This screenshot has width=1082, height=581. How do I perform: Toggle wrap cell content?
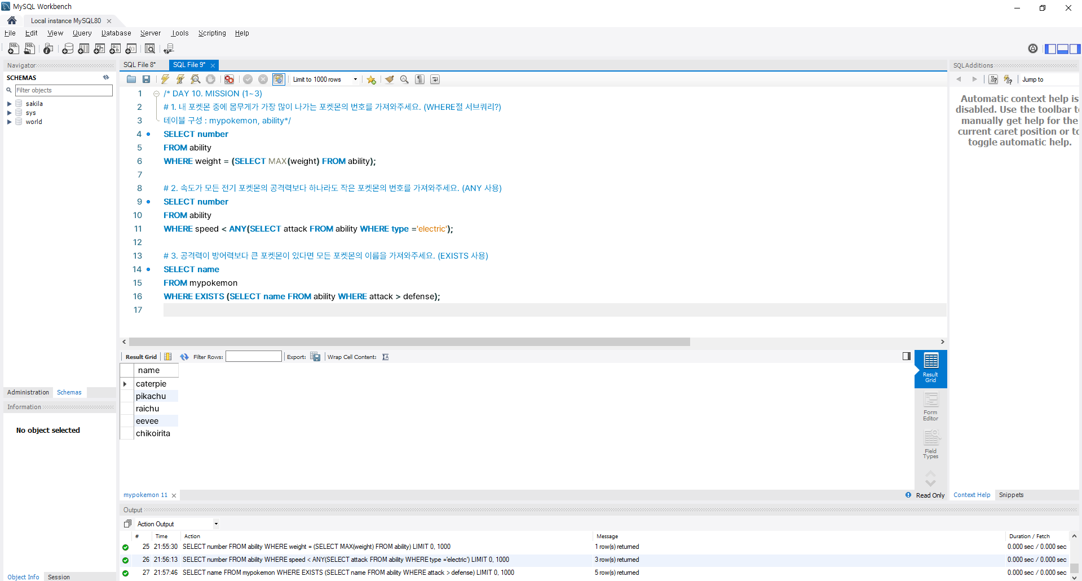385,357
